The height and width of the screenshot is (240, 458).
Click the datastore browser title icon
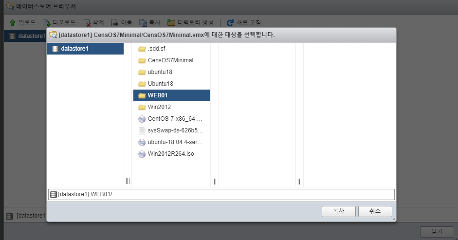click(x=10, y=6)
